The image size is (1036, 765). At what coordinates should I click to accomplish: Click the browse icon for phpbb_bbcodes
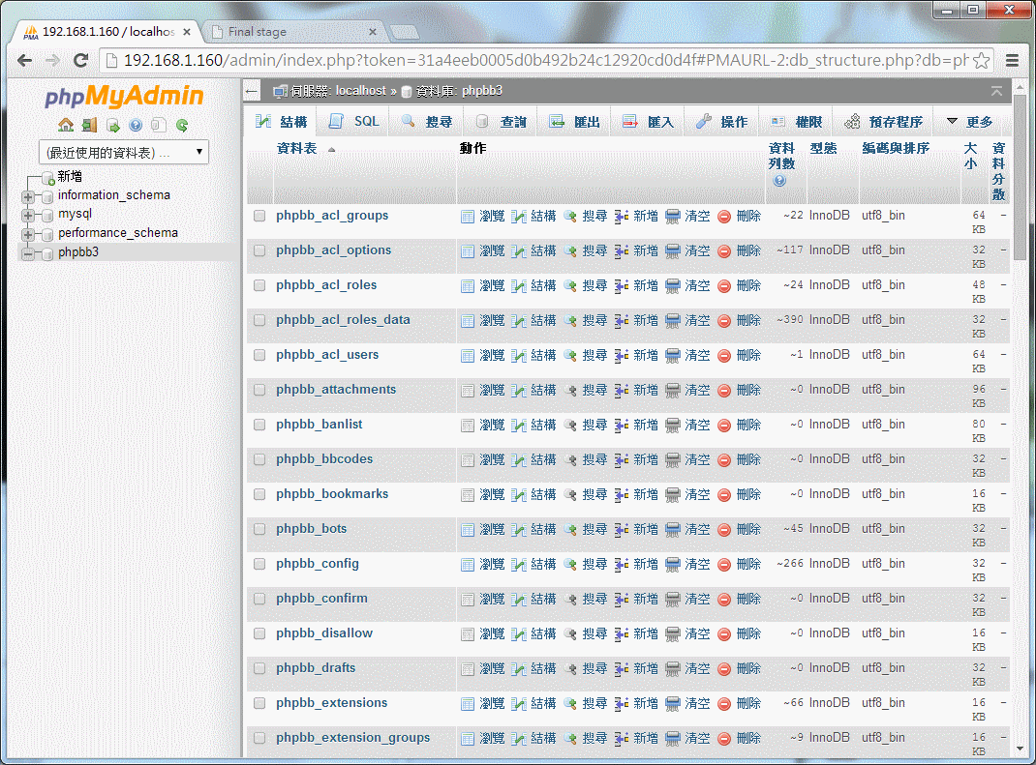[468, 460]
